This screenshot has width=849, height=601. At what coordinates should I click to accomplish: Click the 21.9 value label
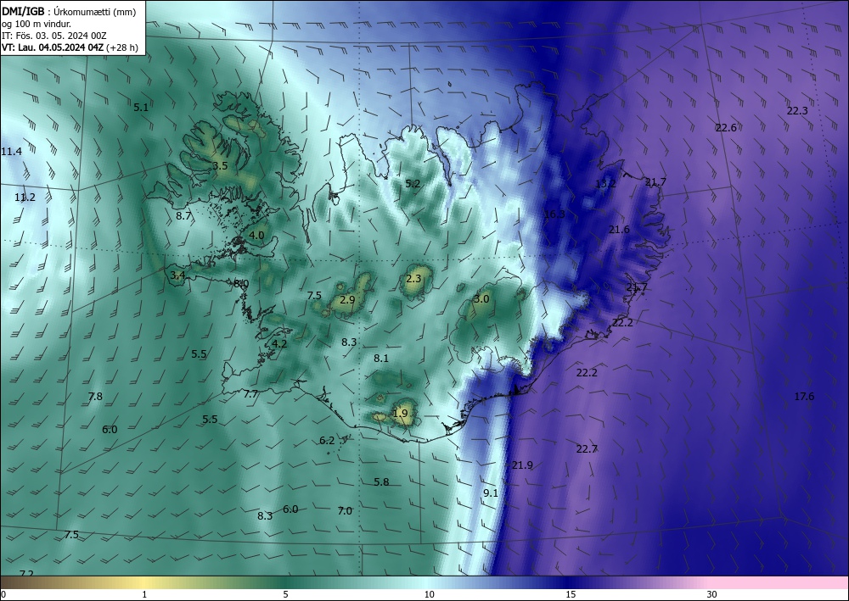point(522,465)
